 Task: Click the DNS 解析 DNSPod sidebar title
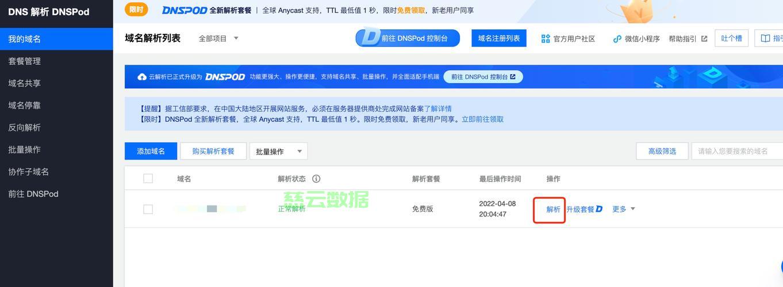[49, 11]
